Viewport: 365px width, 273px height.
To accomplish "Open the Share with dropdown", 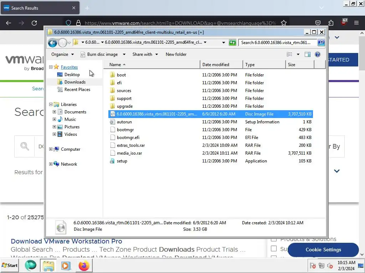I will click(x=145, y=54).
